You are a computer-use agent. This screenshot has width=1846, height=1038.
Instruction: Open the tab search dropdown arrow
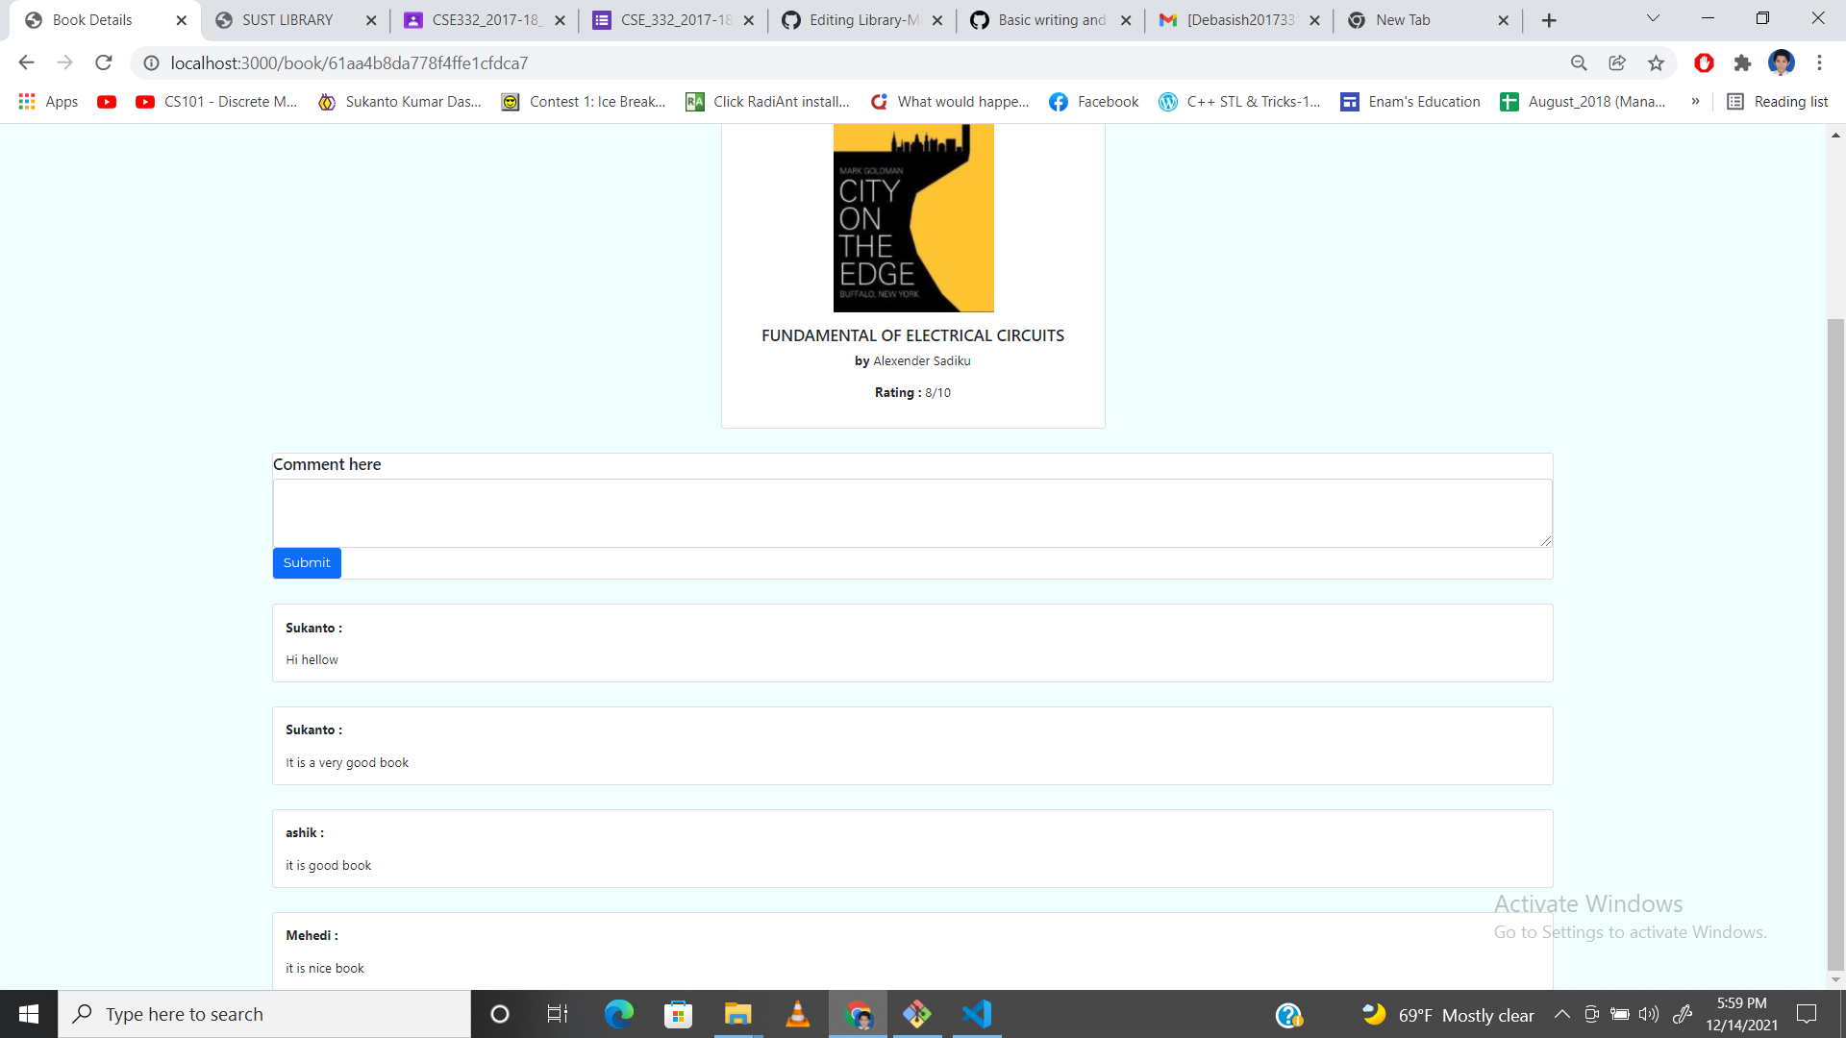pos(1653,19)
